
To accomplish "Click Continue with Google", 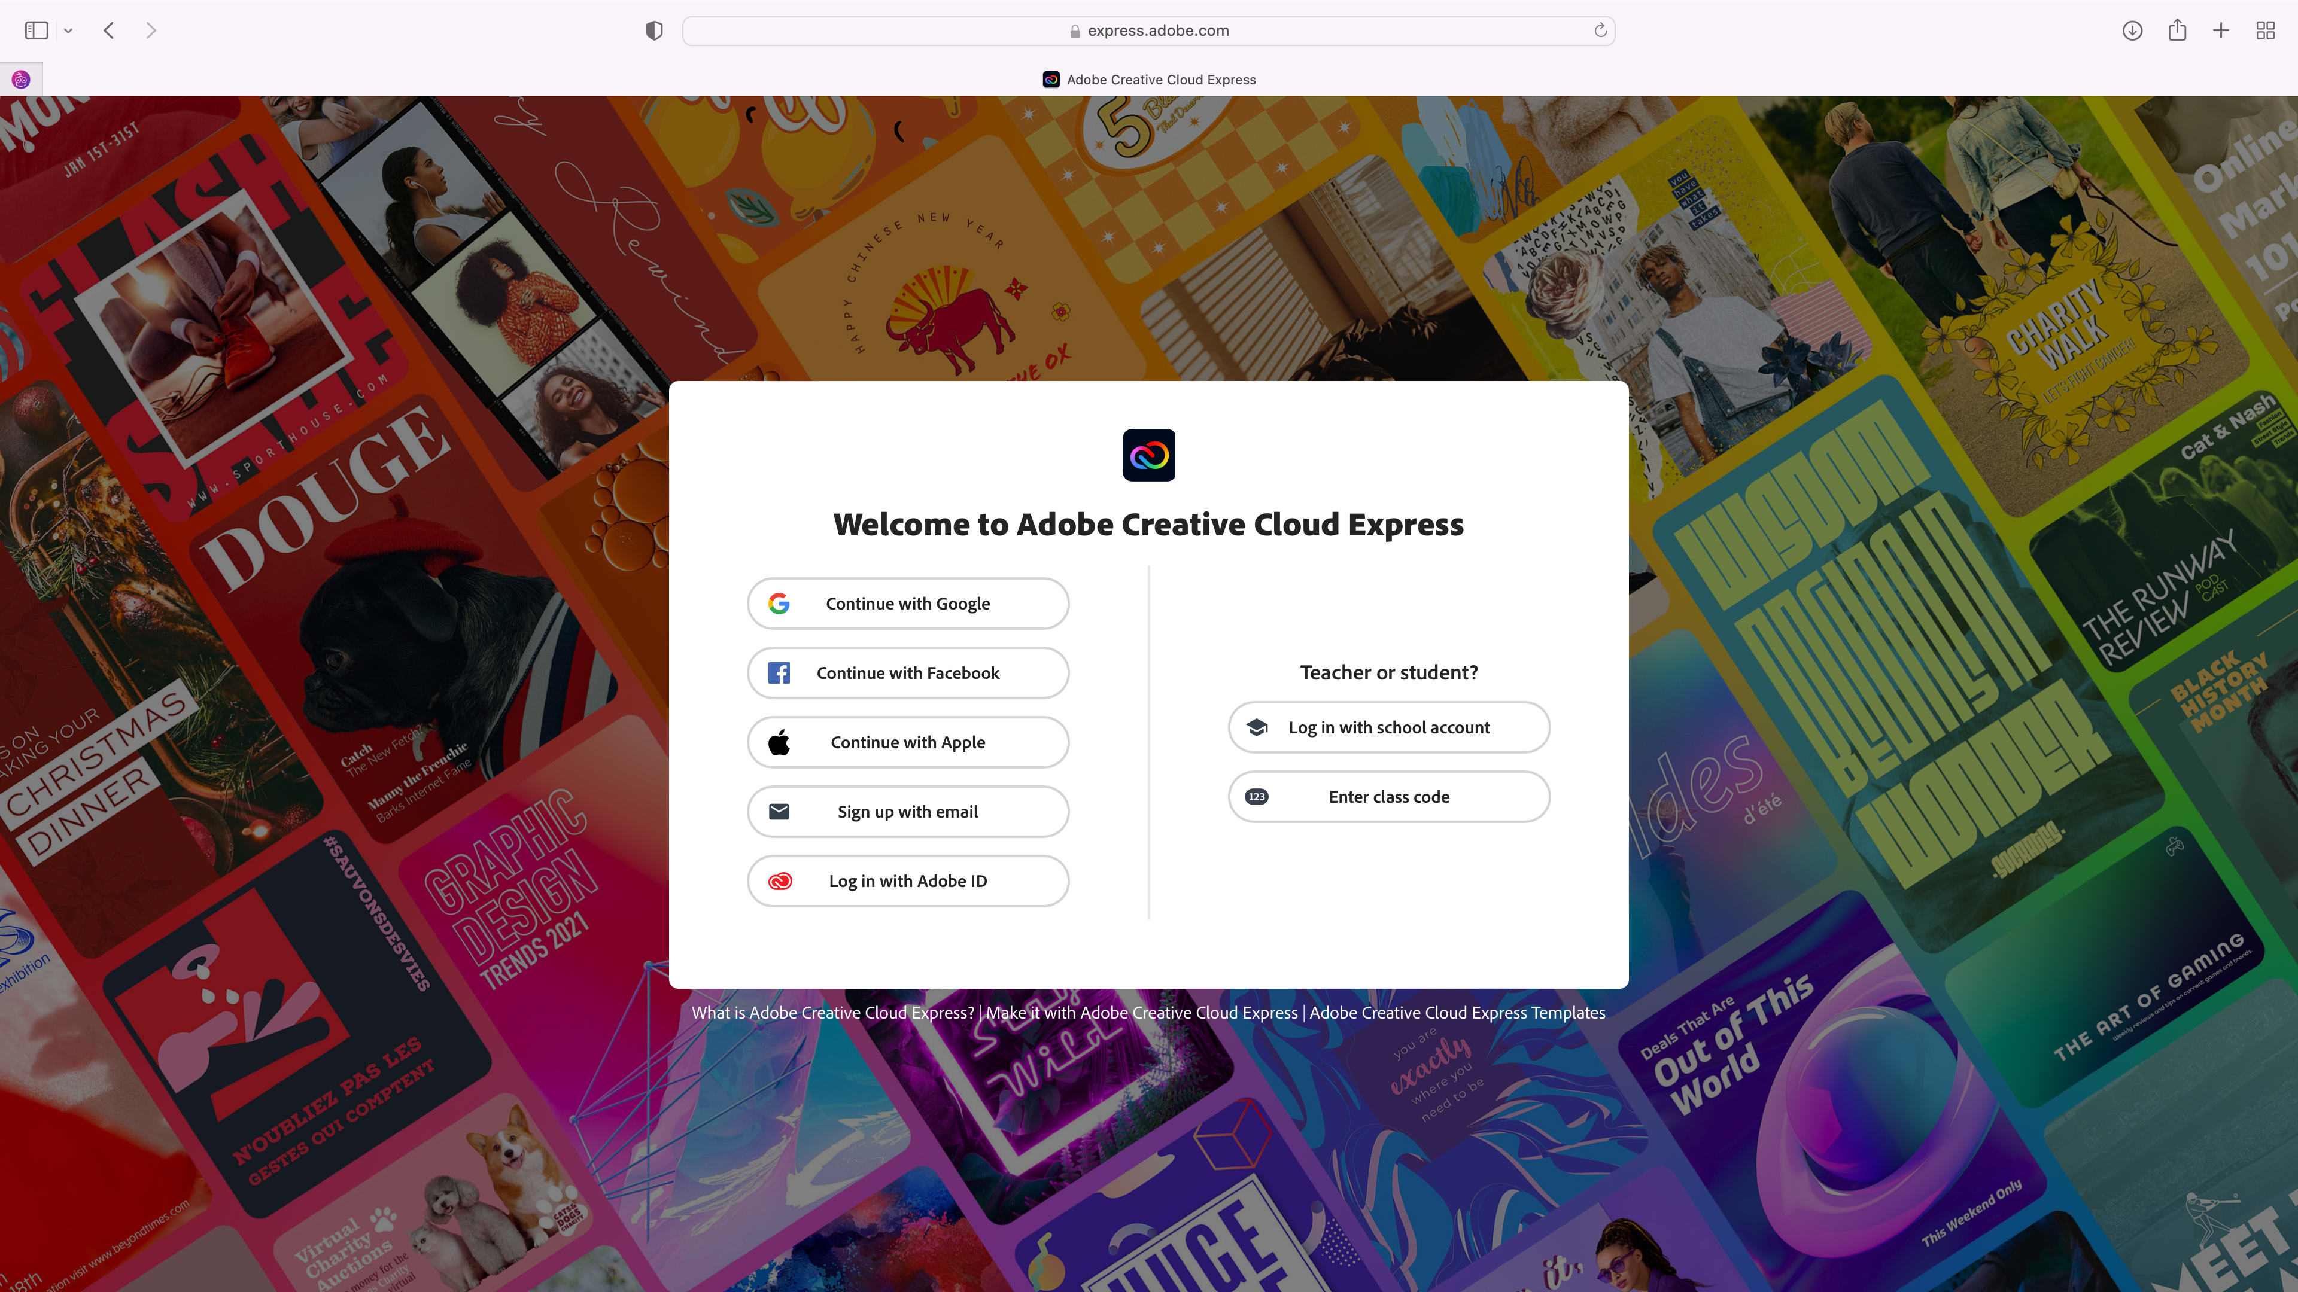I will (907, 604).
